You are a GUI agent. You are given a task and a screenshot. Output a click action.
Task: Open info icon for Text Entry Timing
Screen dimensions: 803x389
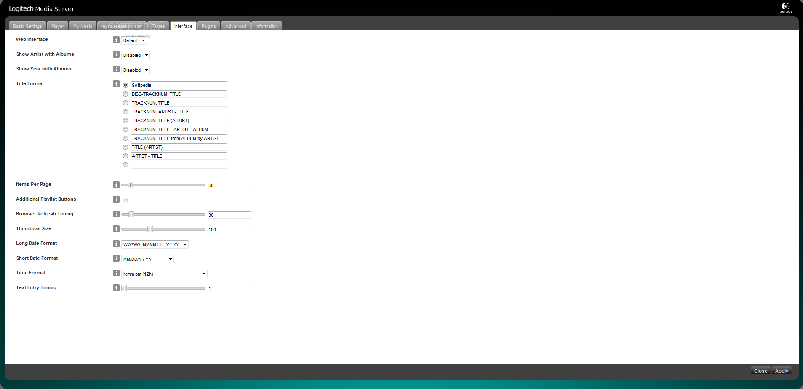116,288
